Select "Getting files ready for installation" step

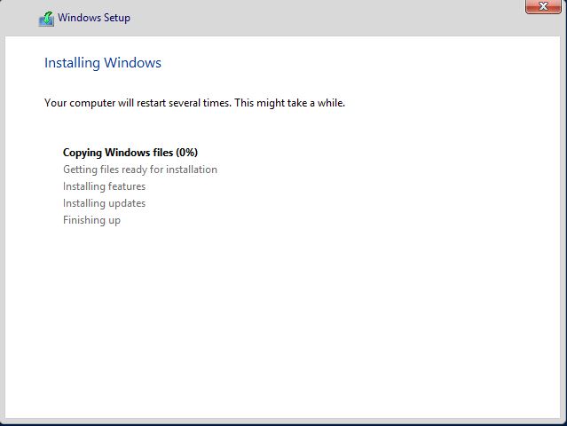[x=140, y=170]
